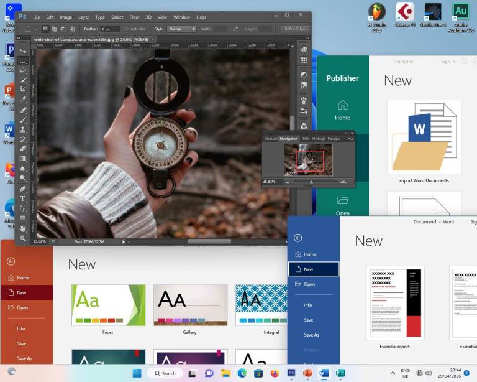
Task: Click the Refine Edge button
Action: pos(294,29)
